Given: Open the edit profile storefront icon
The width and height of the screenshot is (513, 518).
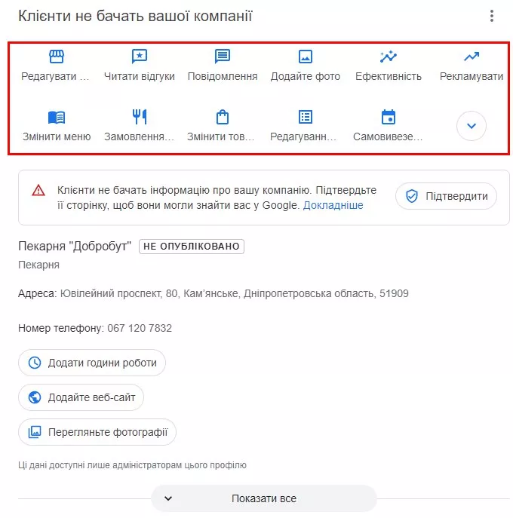Looking at the screenshot, I should pos(56,57).
